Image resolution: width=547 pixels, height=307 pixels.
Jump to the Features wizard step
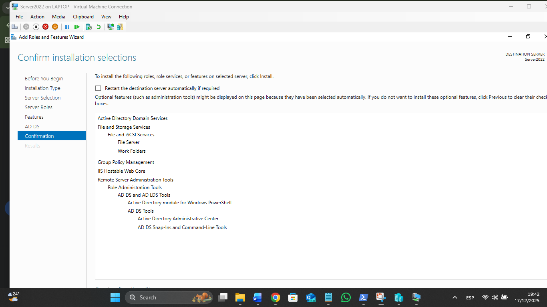tap(34, 117)
